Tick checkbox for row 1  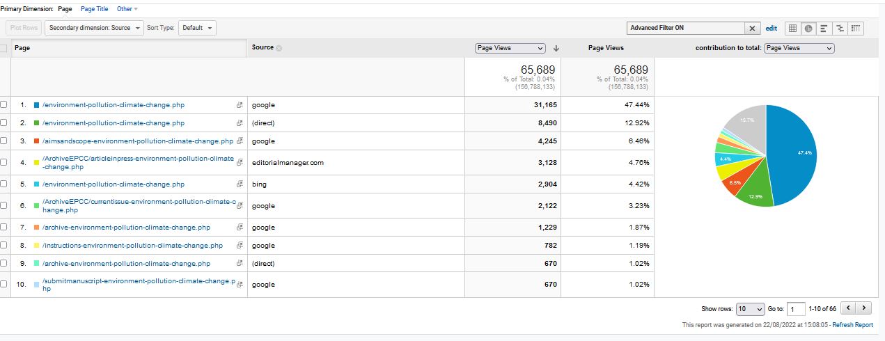[x=3, y=105]
